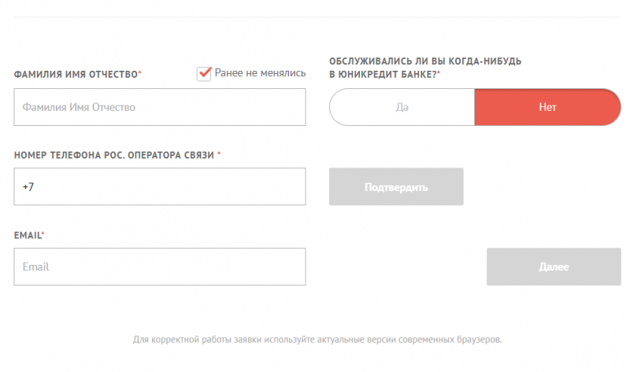The width and height of the screenshot is (630, 372).
Task: Click the 'ФАМИЛИЯ ИМЯ ОТЧЕСТВО' field label
Action: point(76,74)
